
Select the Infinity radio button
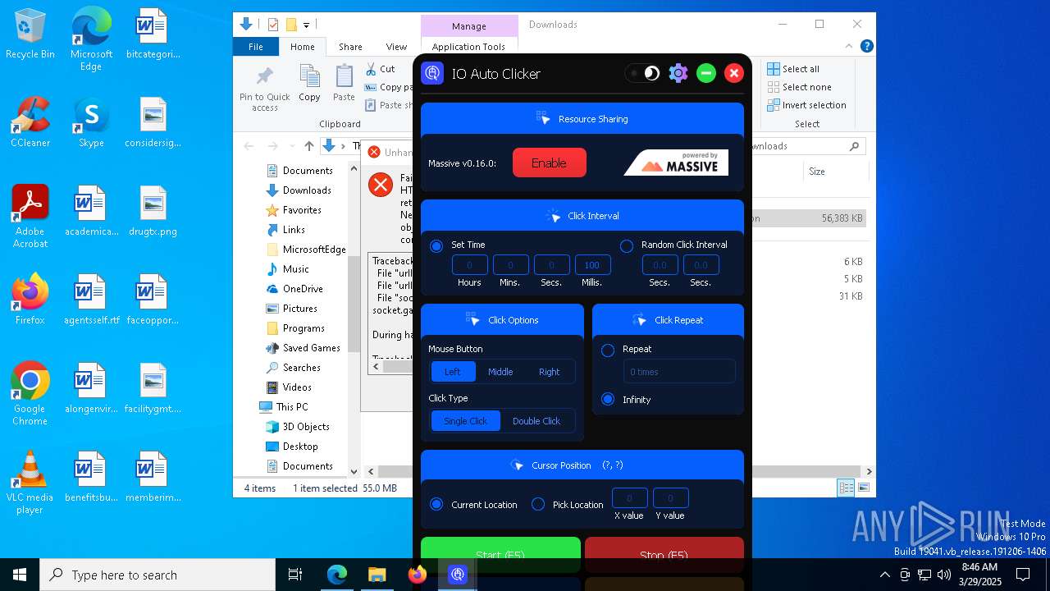[608, 400]
